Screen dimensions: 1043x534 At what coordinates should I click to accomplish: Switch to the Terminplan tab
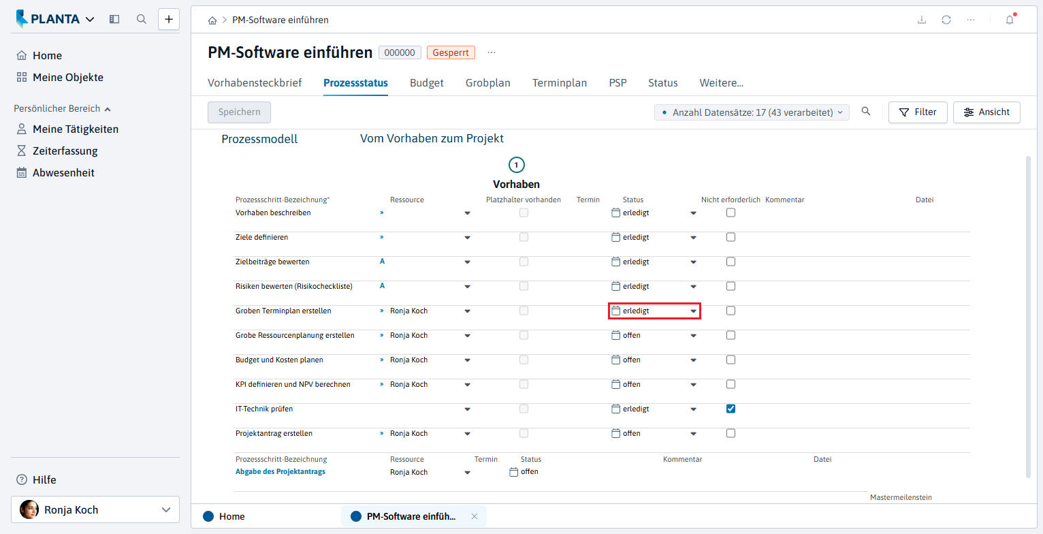coord(560,83)
